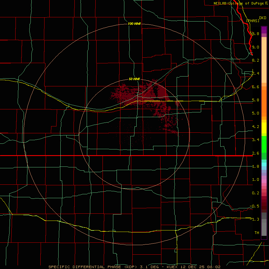Pick the cyan color bar segment
This screenshot has width=269, height=269.
[264, 164]
